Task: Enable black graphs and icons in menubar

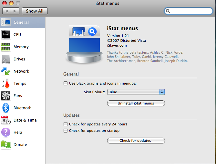Action: tap(66, 83)
